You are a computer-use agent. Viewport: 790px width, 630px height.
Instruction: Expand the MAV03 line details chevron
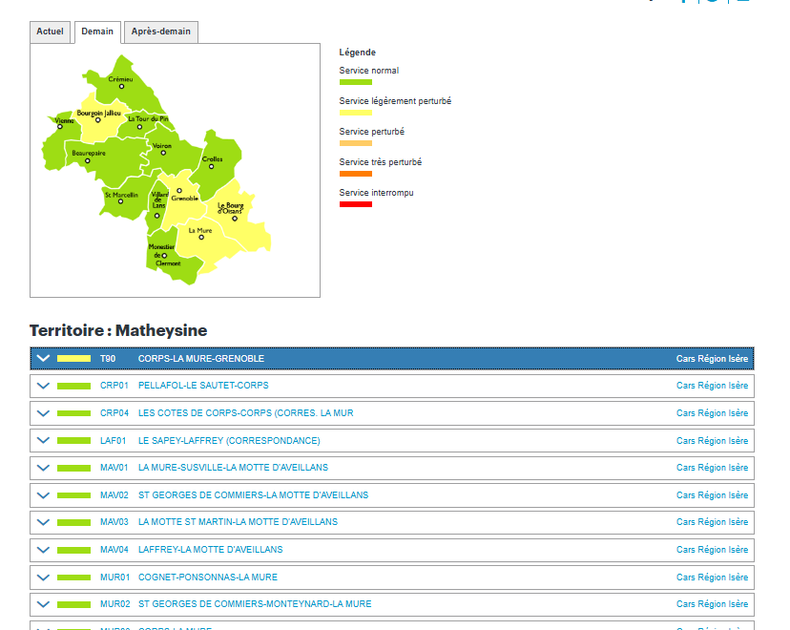42,523
